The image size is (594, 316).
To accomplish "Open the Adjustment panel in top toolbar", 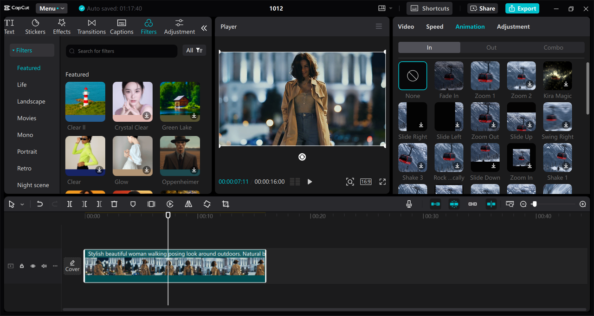I will [180, 27].
